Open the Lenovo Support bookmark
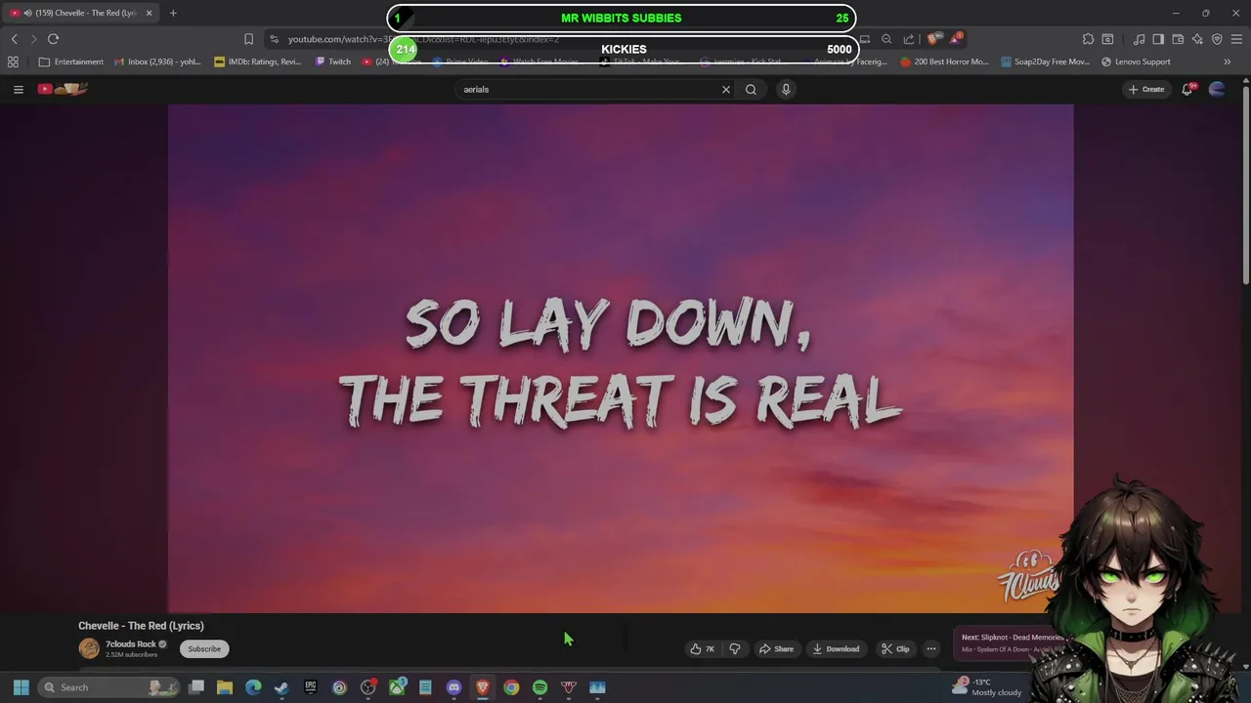 tap(1136, 62)
